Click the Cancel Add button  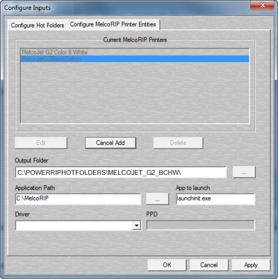click(111, 143)
